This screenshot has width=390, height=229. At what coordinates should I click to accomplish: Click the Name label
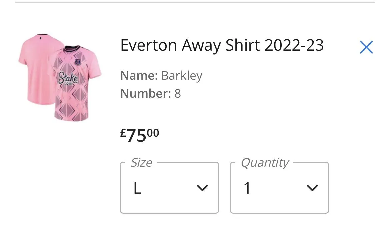coord(139,76)
